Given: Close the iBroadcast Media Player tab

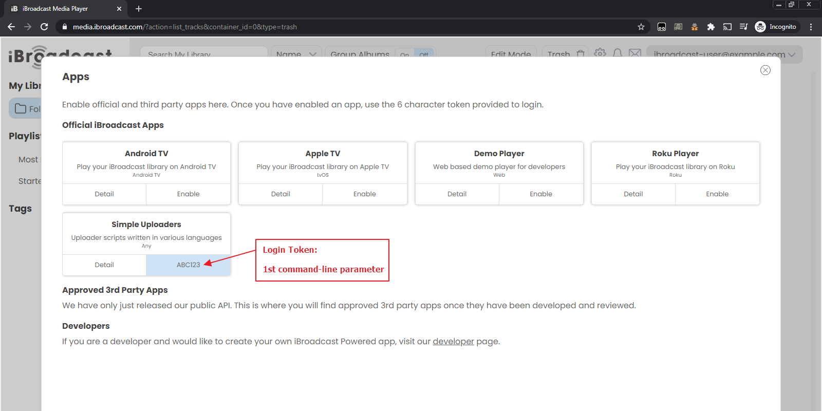Looking at the screenshot, I should pos(119,9).
